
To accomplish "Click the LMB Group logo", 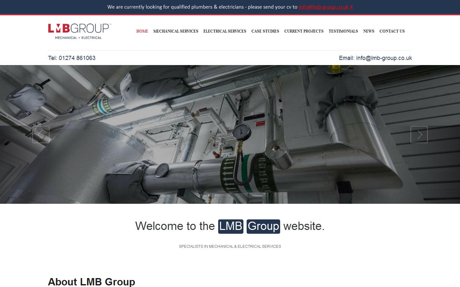I will tap(79, 31).
